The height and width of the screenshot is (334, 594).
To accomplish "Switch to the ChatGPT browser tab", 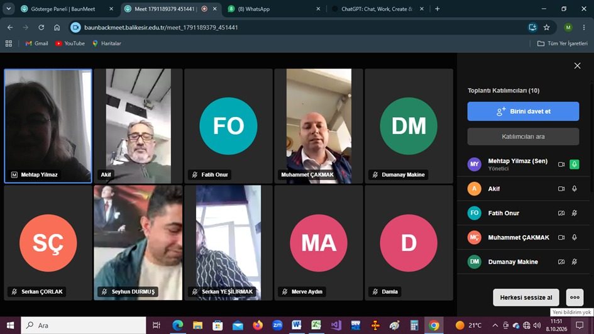I will click(x=377, y=9).
